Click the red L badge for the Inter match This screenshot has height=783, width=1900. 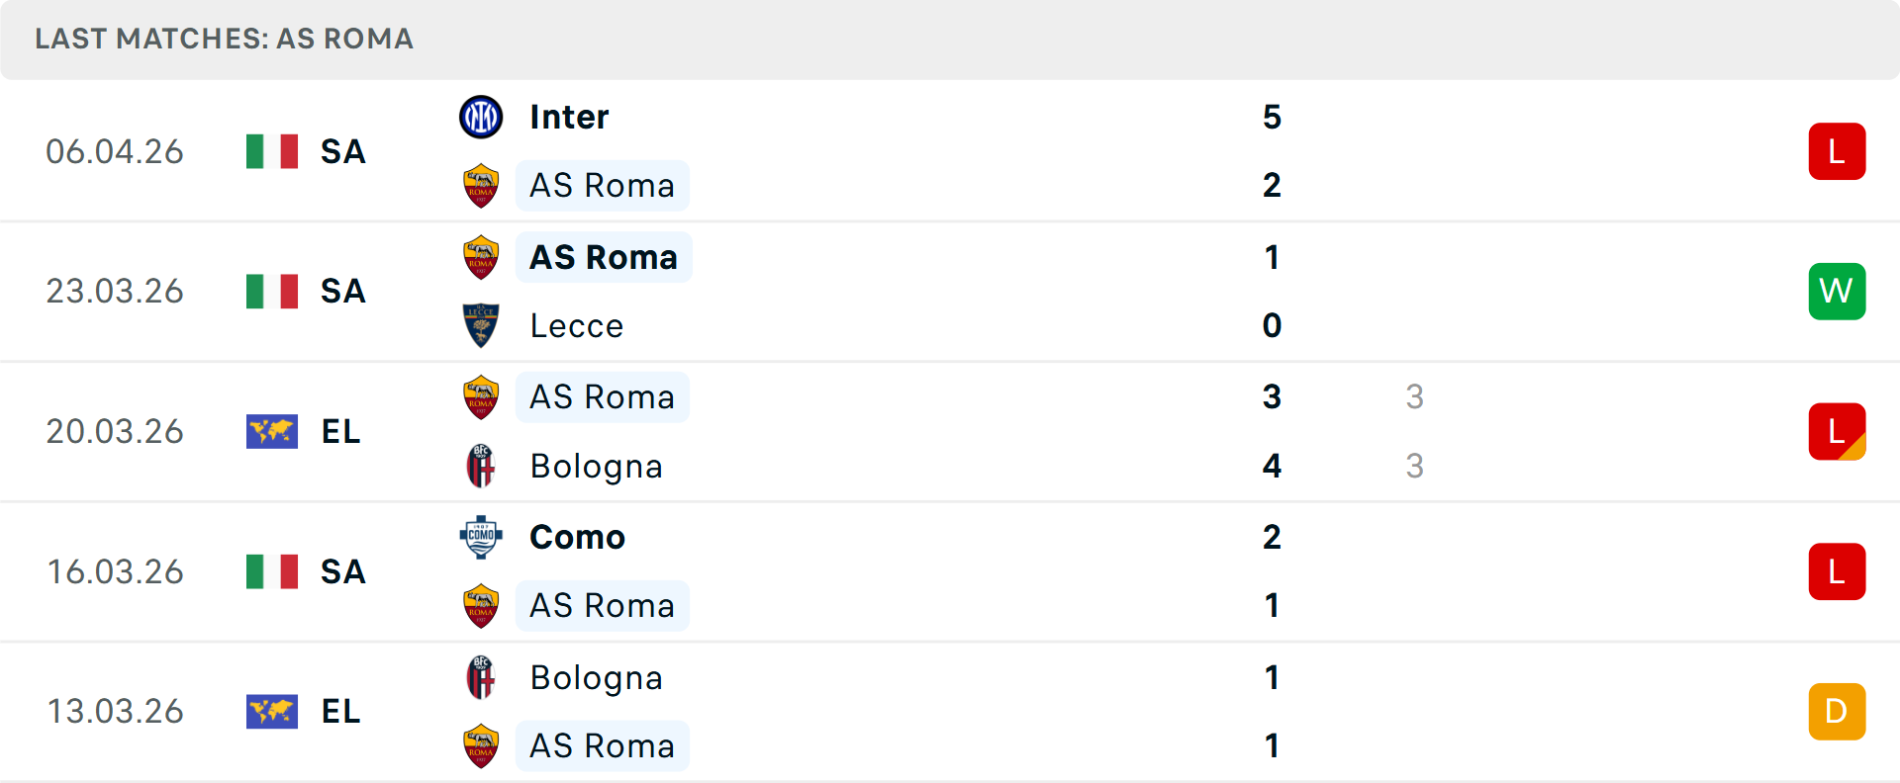point(1837,151)
